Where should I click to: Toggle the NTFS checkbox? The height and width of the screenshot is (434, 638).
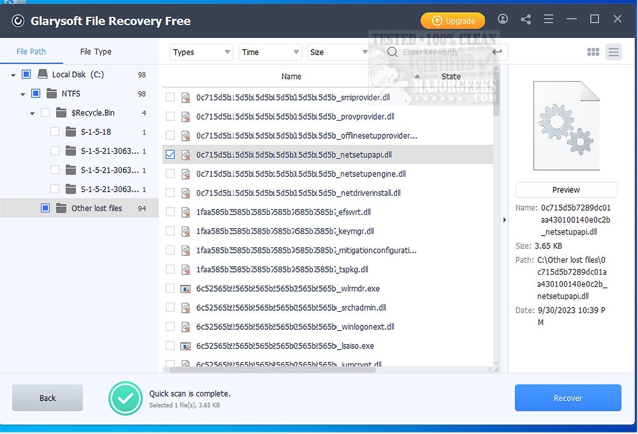(x=35, y=94)
